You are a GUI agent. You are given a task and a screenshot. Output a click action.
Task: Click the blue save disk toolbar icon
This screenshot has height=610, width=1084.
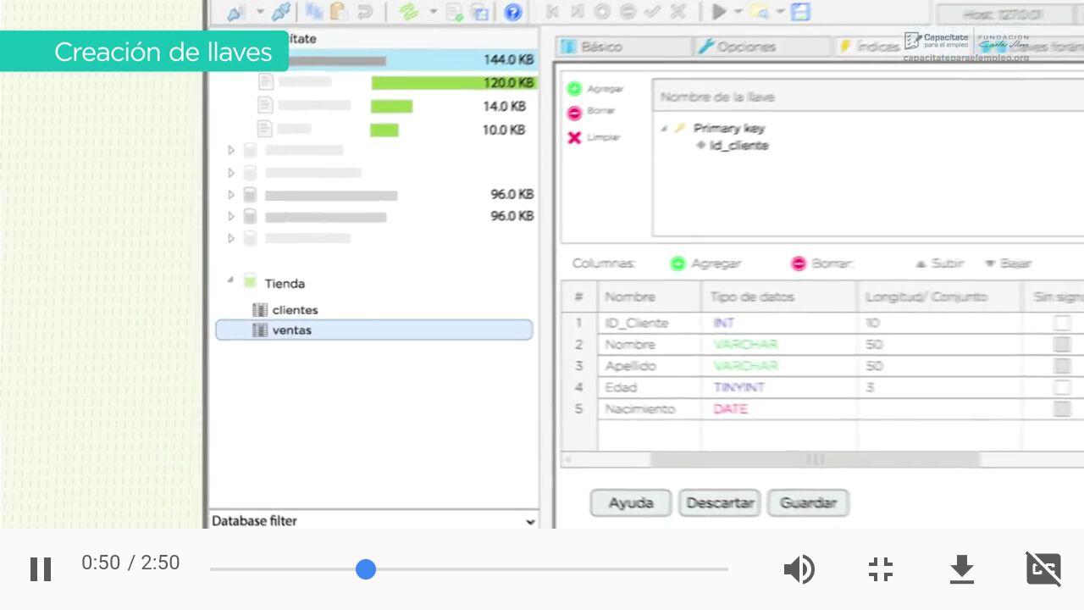point(800,12)
